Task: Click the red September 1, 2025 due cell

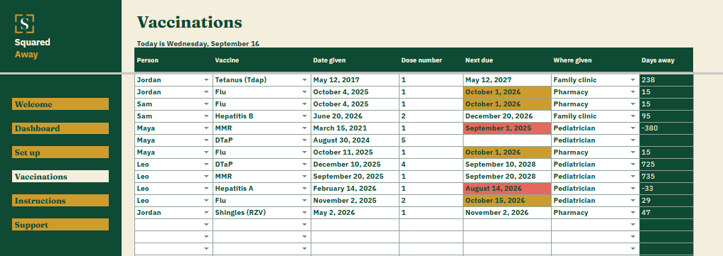Action: click(x=507, y=128)
